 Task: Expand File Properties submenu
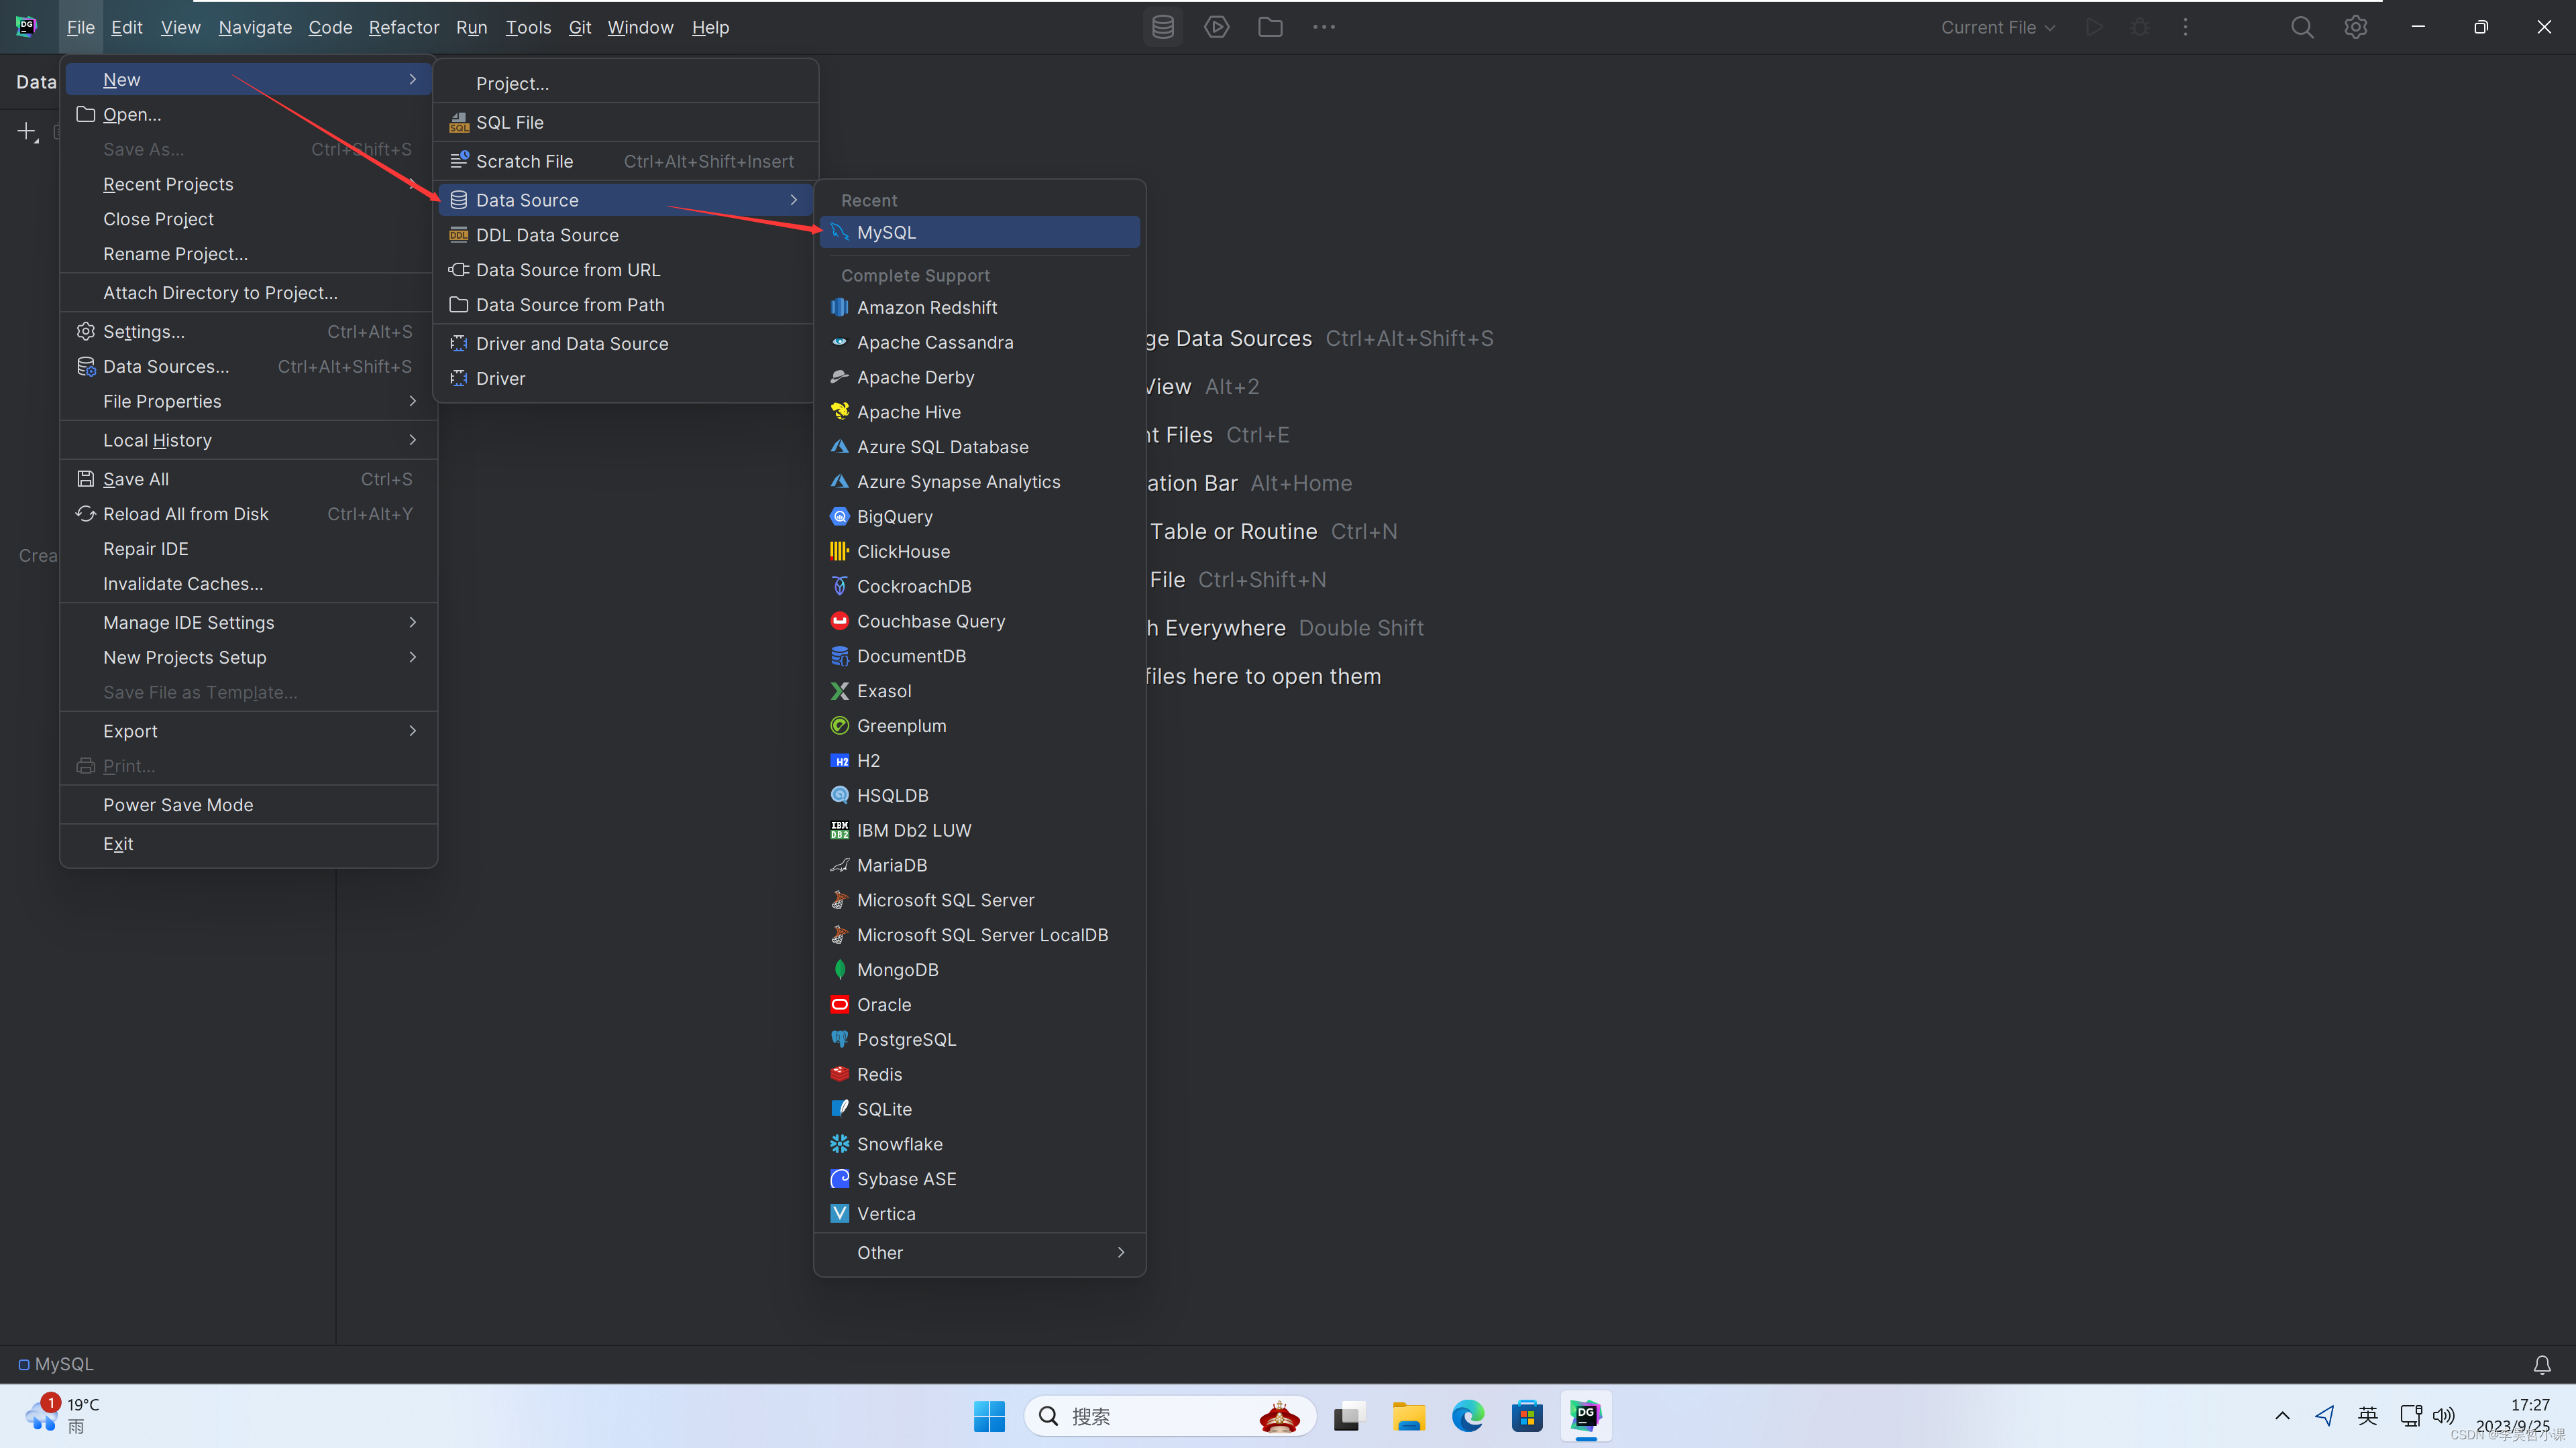249,401
